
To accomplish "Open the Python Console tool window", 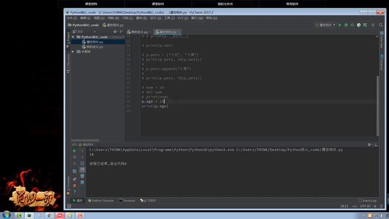I will click(101, 201).
